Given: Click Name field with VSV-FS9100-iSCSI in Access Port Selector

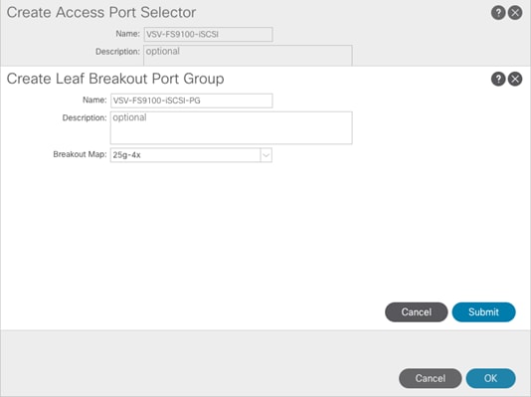Looking at the screenshot, I should pos(208,34).
